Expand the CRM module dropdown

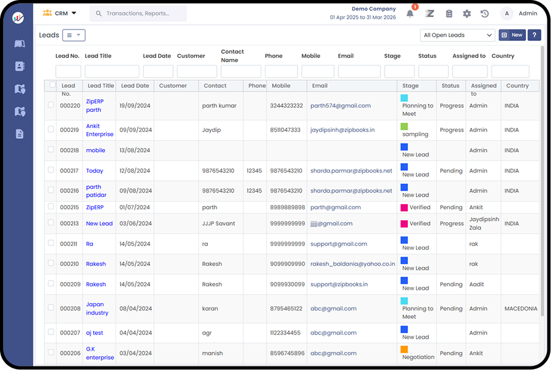(x=59, y=12)
